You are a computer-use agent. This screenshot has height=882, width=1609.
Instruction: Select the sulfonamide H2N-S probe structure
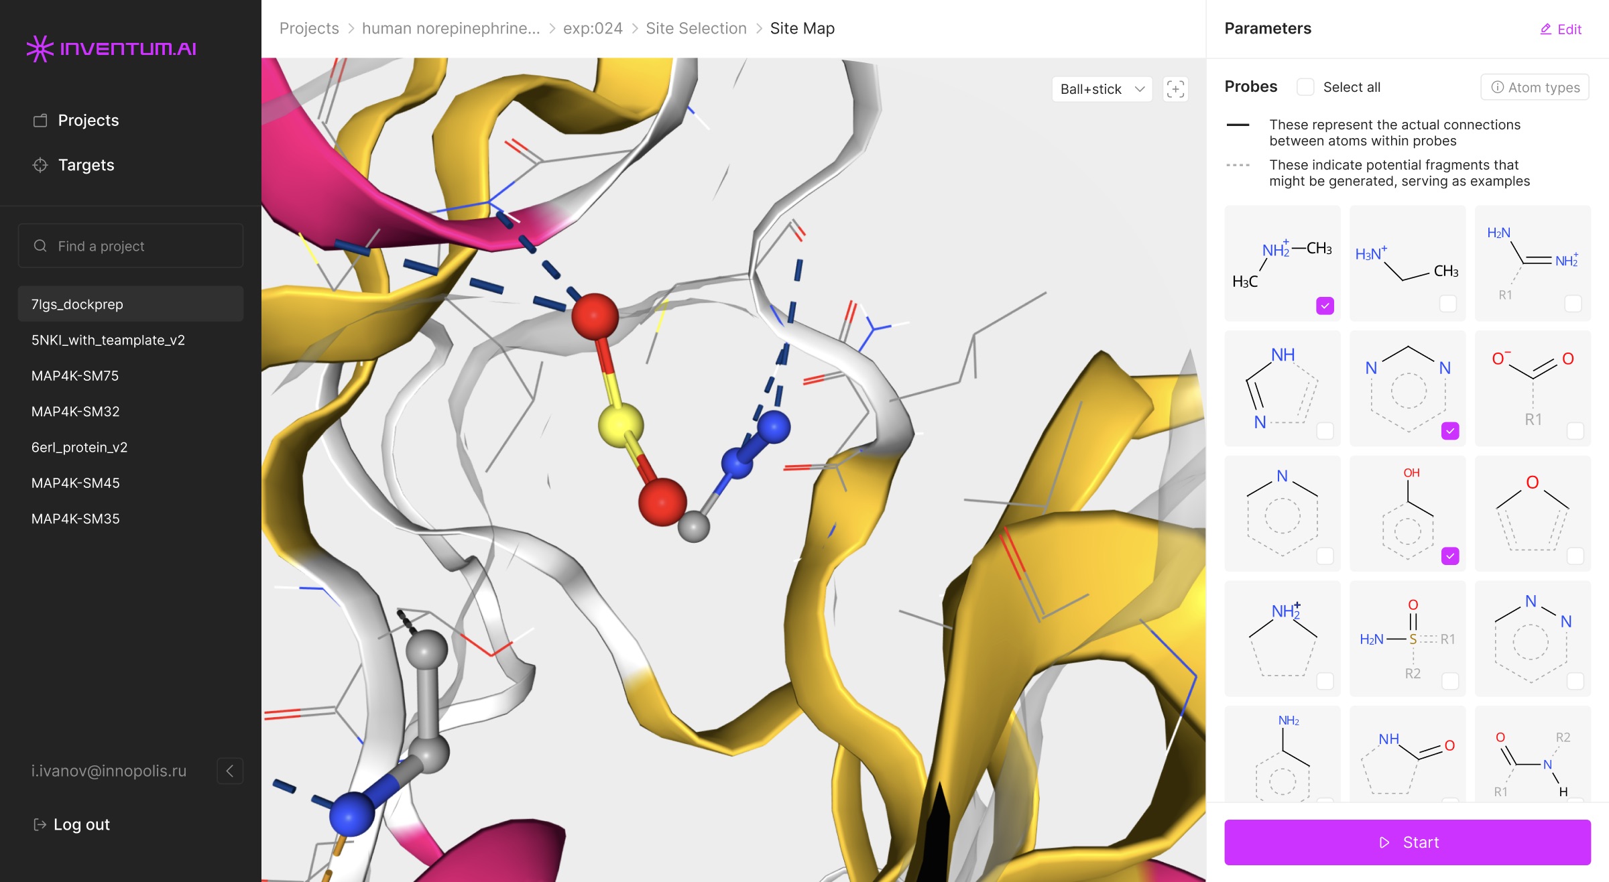pos(1407,639)
